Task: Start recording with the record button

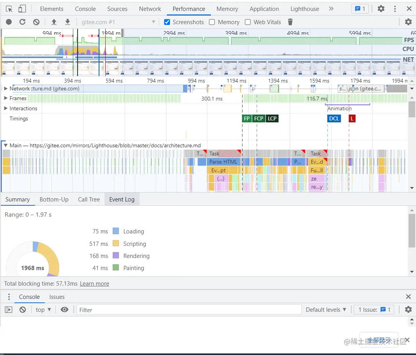Action: click(9, 22)
